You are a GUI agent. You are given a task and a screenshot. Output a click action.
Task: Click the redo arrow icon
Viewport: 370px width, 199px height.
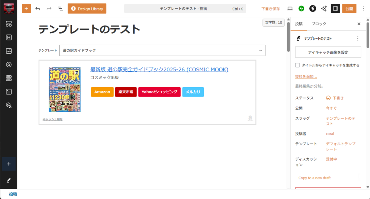click(x=49, y=9)
